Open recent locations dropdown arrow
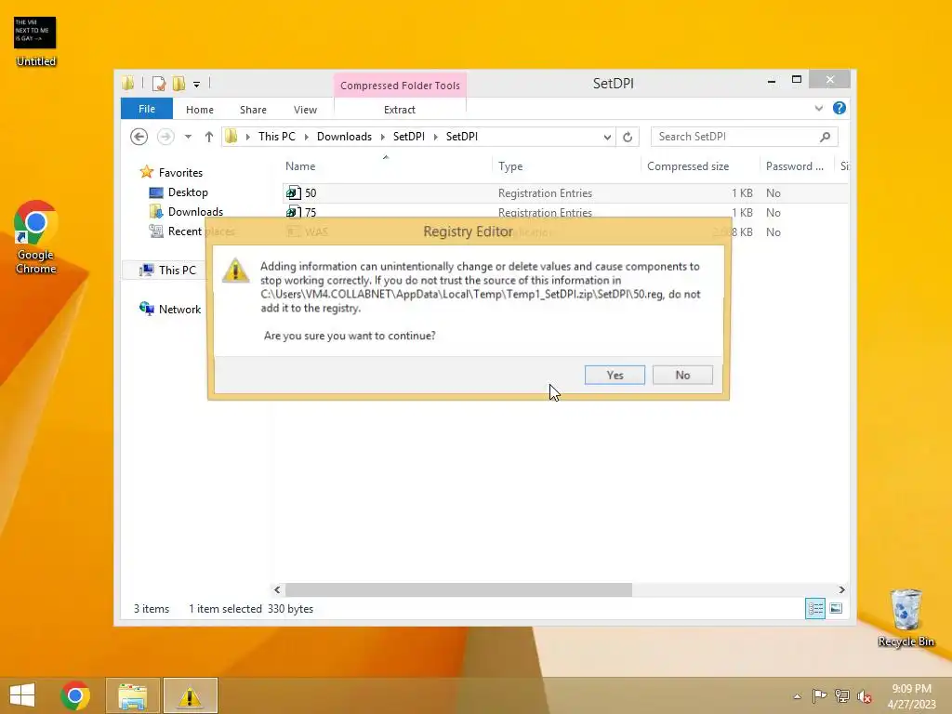Viewport: 952px width, 714px height. click(x=188, y=137)
